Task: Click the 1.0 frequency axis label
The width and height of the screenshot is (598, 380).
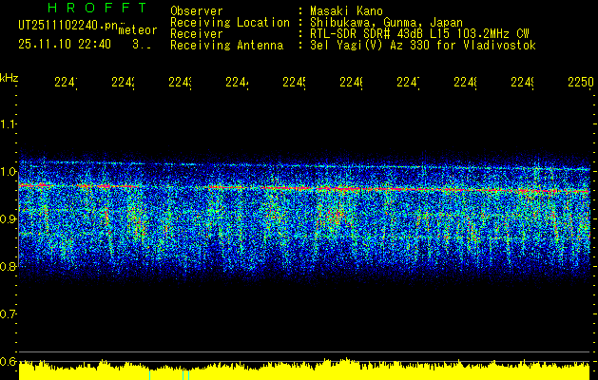Action: (x=8, y=172)
